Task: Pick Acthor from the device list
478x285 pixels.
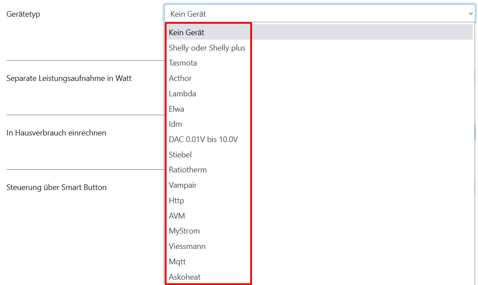Action: coord(319,78)
